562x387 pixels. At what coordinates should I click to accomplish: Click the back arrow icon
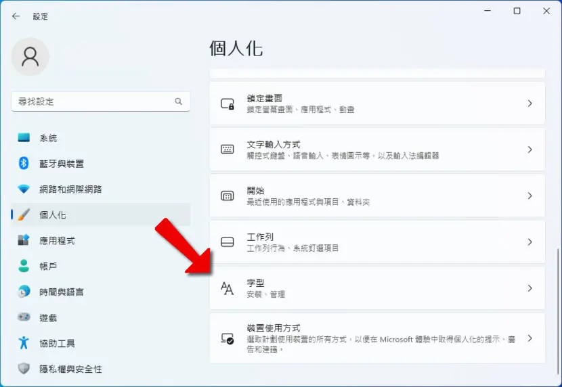pos(16,16)
